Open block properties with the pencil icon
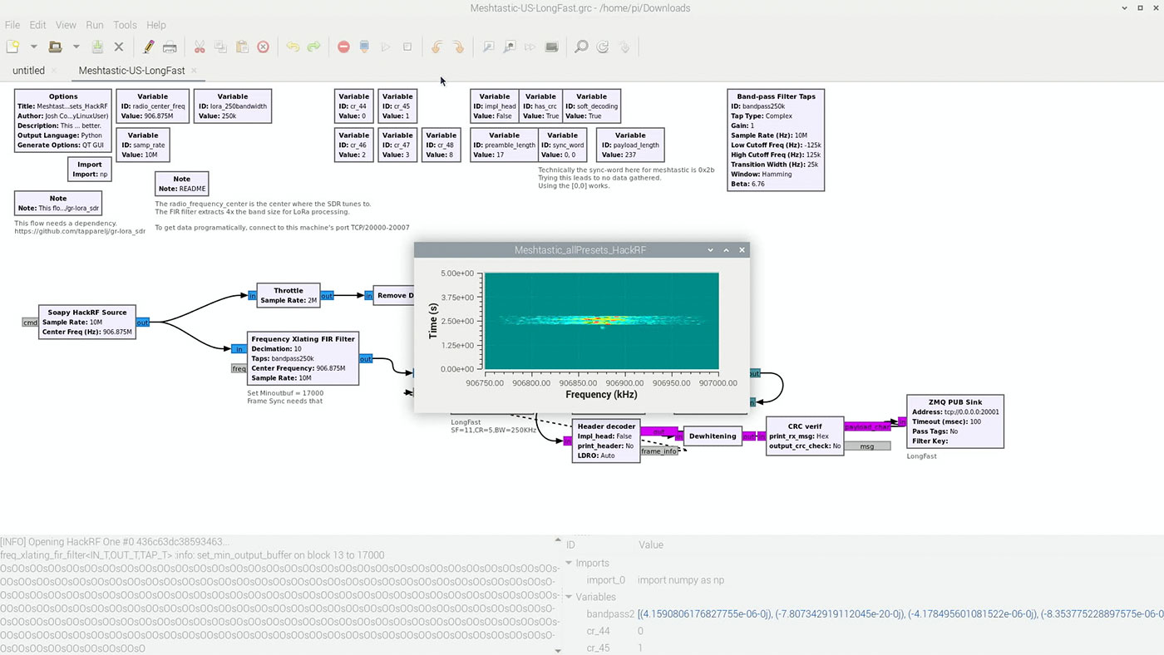Image resolution: width=1164 pixels, height=655 pixels. click(149, 47)
